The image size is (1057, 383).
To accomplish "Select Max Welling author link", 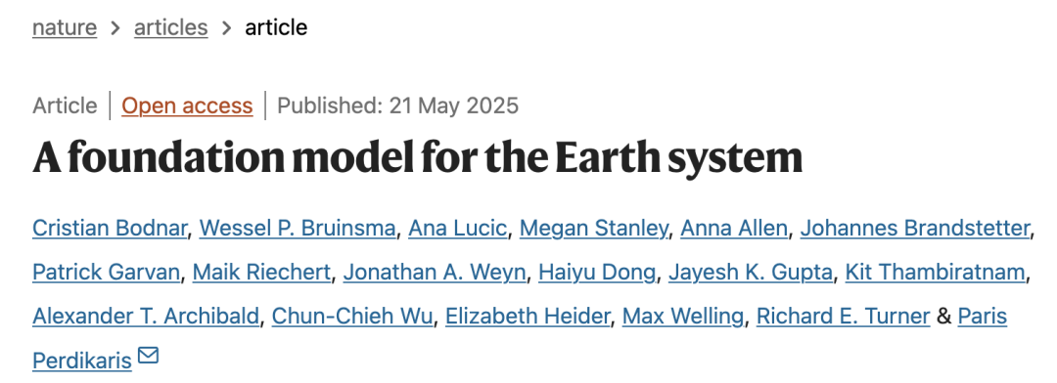I will tap(682, 317).
